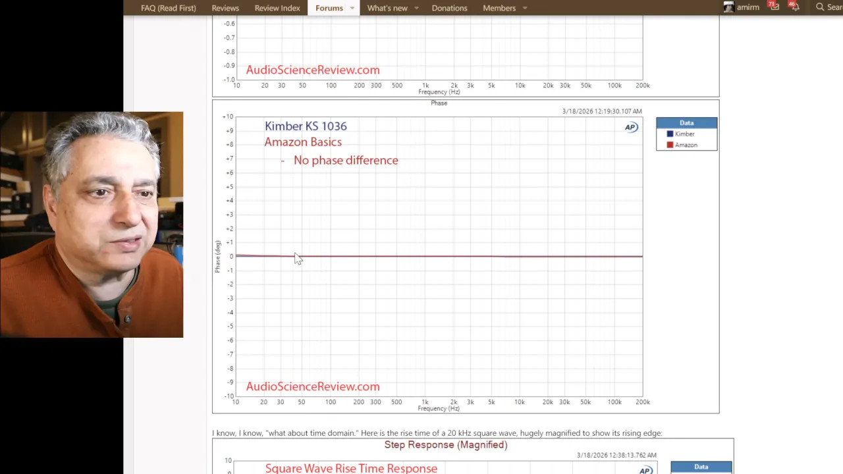
Task: Expand the What's new dropdown arrow
Action: 416,8
